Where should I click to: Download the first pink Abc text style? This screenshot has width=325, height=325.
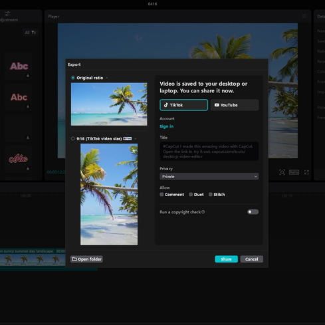(28, 76)
